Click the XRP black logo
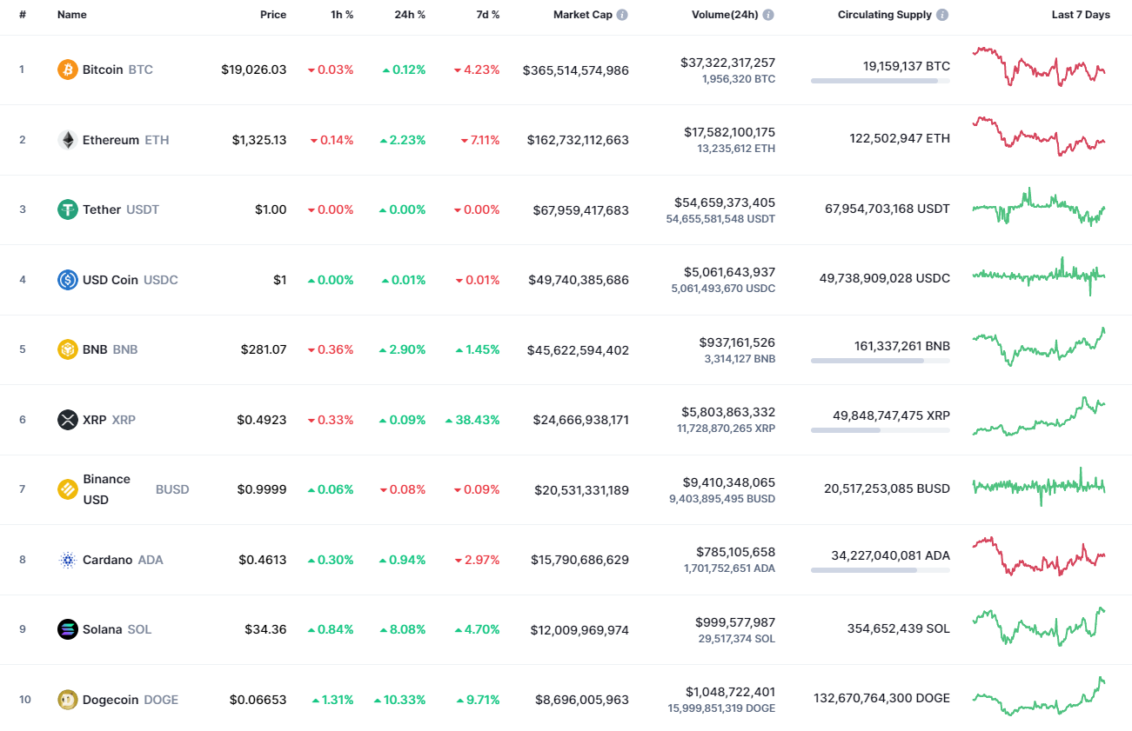The width and height of the screenshot is (1132, 731). [x=68, y=420]
